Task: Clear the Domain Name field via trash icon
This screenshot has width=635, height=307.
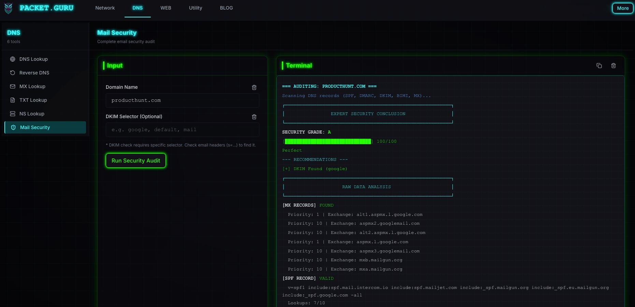Action: click(x=254, y=87)
